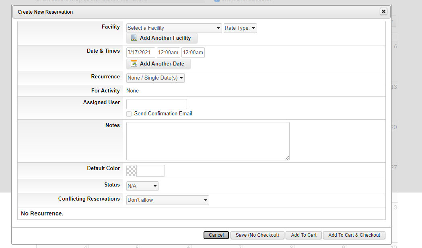Click the For Activity value 'None'
The image size is (422, 248).
click(x=132, y=91)
